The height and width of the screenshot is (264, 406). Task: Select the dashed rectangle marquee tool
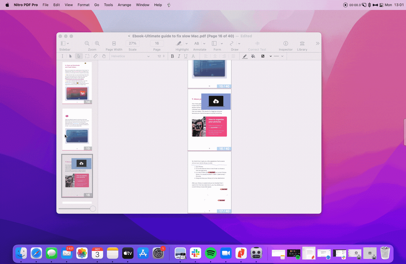[x=87, y=56]
